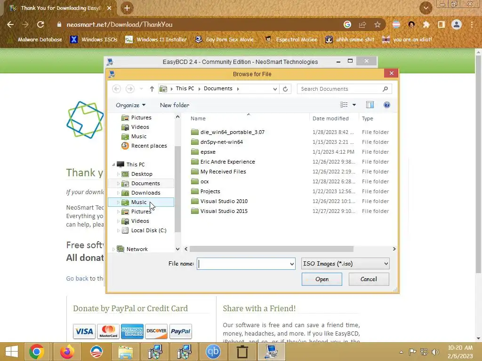This screenshot has width=482, height=361.
Task: Open Windows 11 Installer bookmark
Action: (156, 39)
